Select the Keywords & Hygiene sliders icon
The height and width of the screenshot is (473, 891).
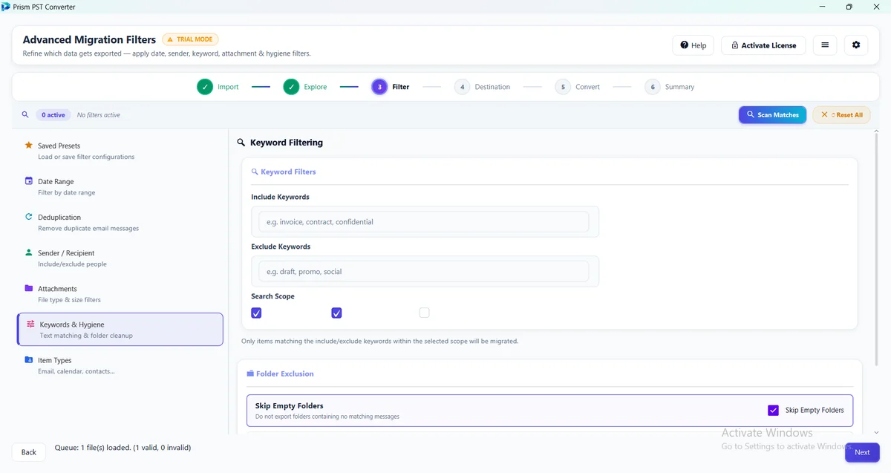click(x=30, y=324)
